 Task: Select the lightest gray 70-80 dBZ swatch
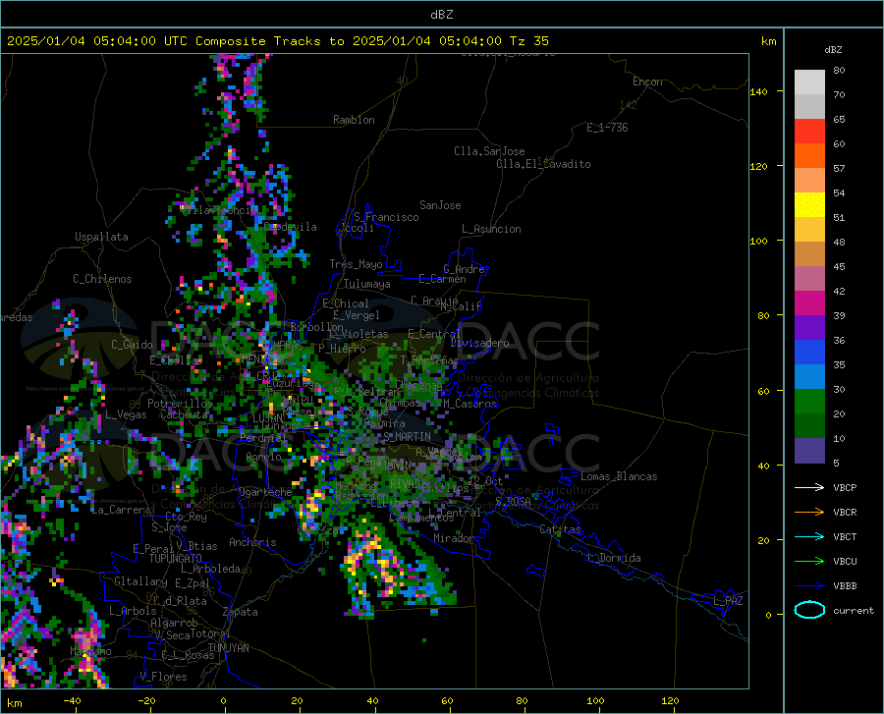tap(809, 82)
